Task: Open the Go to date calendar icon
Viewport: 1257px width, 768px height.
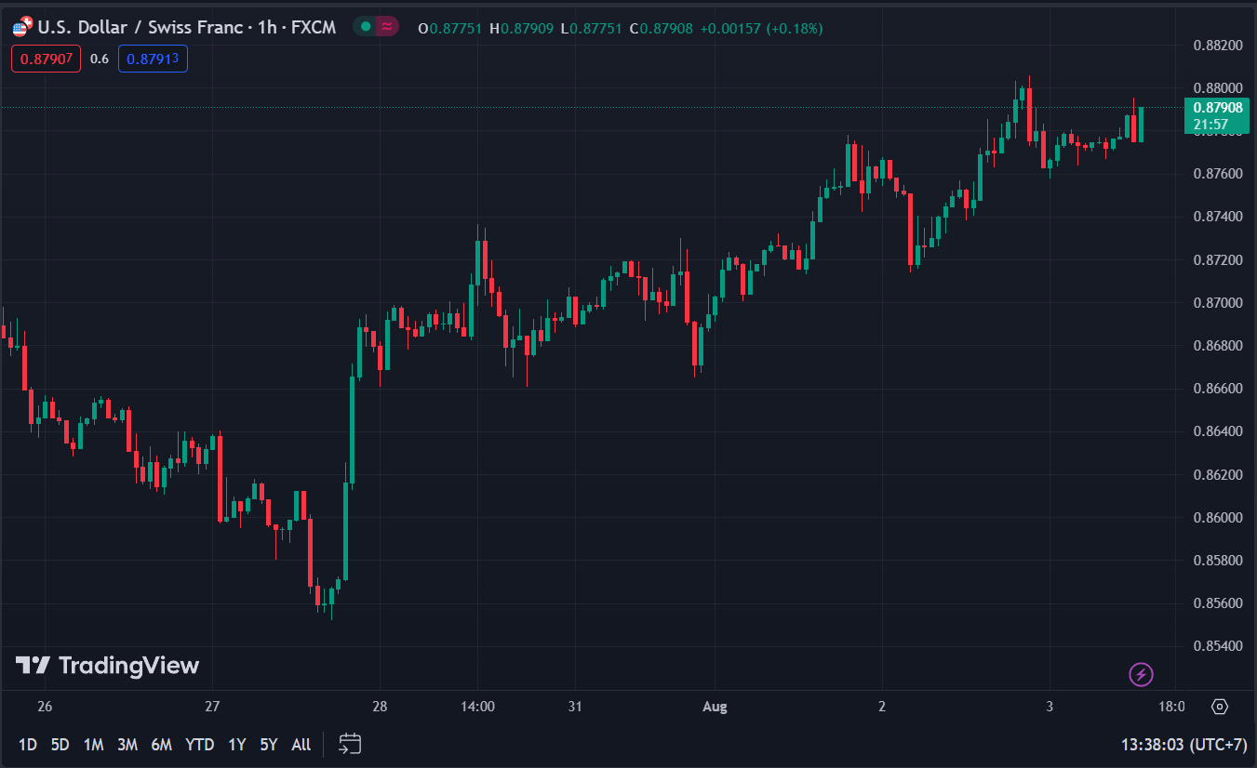Action: click(x=350, y=743)
